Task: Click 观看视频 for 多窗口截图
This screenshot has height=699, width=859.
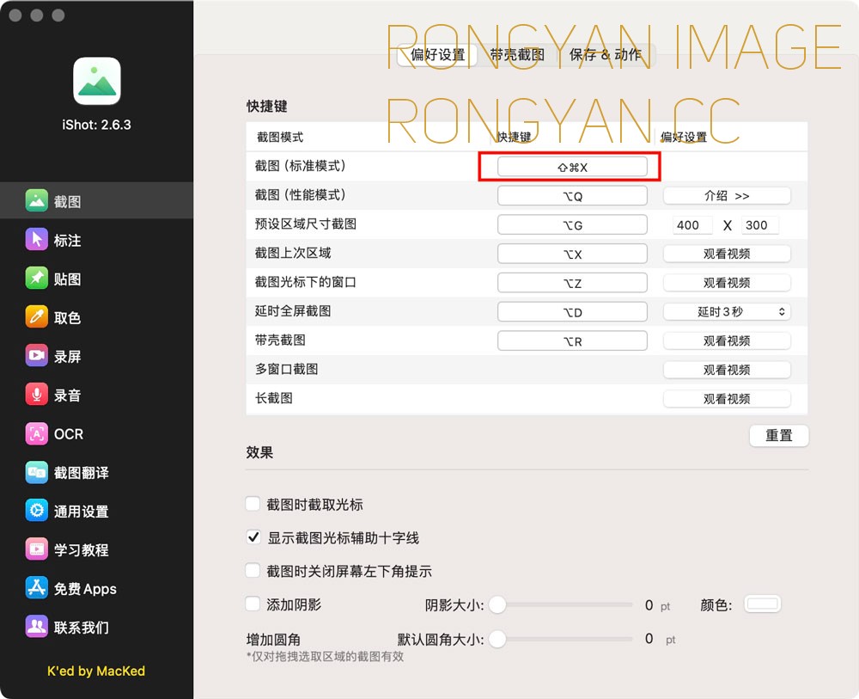Action: point(727,370)
